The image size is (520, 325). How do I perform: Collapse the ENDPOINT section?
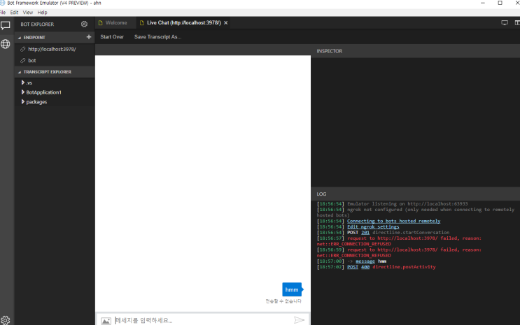coord(19,38)
